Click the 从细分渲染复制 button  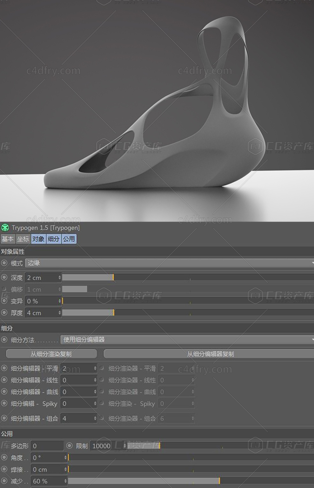51,354
